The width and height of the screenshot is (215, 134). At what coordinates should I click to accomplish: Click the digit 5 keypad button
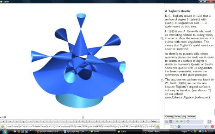pos(117,121)
